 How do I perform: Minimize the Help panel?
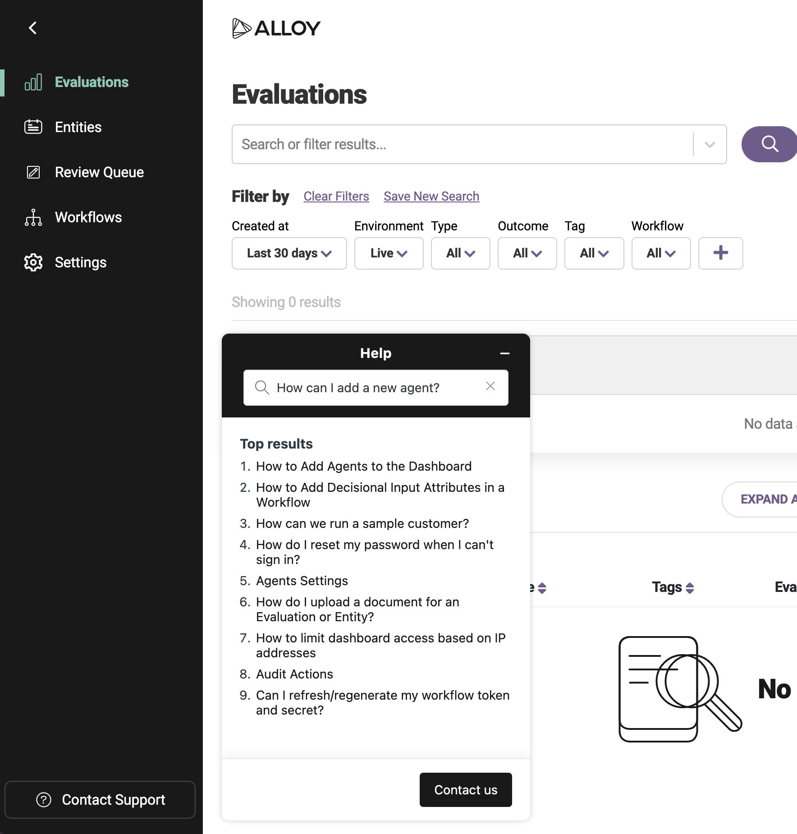coord(505,353)
